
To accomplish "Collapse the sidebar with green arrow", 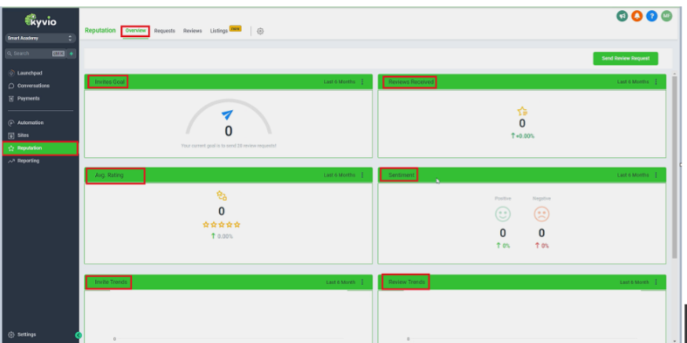I will (78, 335).
